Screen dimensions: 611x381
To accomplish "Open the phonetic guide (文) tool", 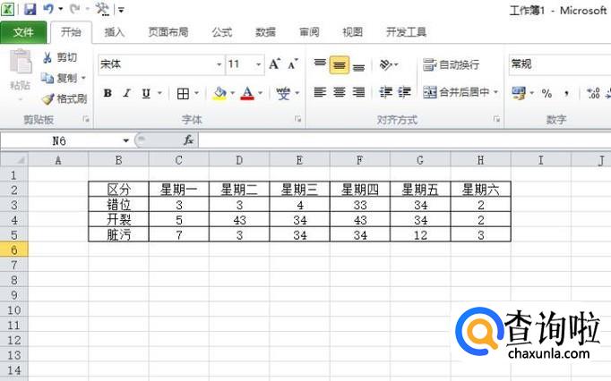I will click(283, 93).
